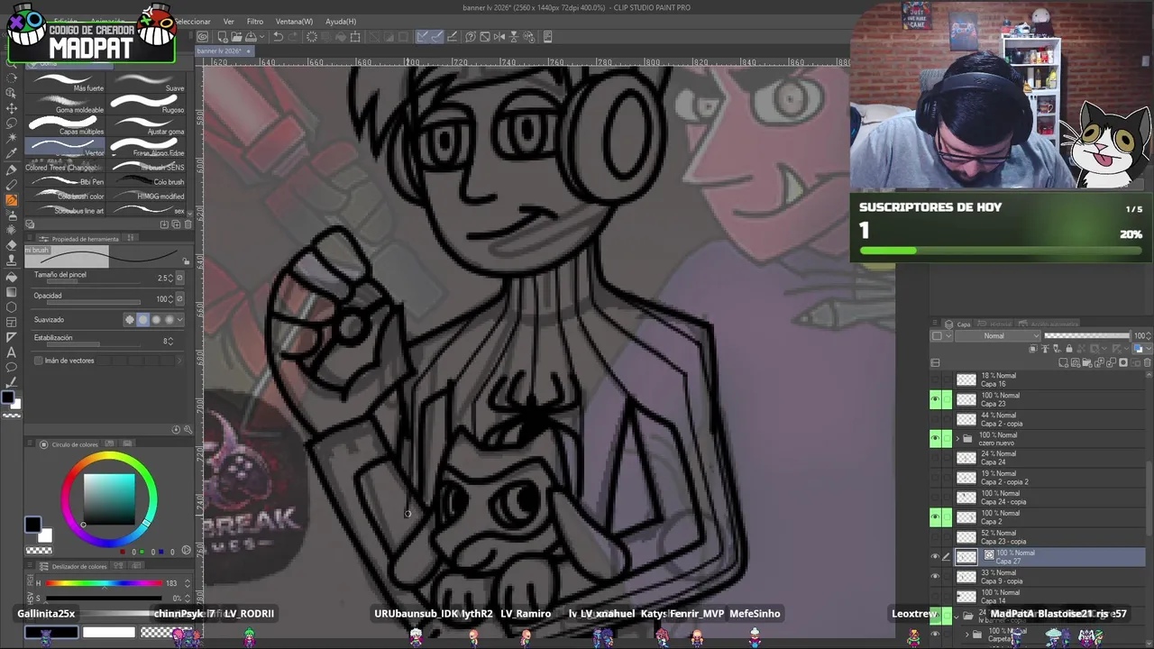Viewport: 1154px width, 649px height.
Task: Toggle visibility eye of Capa 27
Action: click(x=935, y=556)
